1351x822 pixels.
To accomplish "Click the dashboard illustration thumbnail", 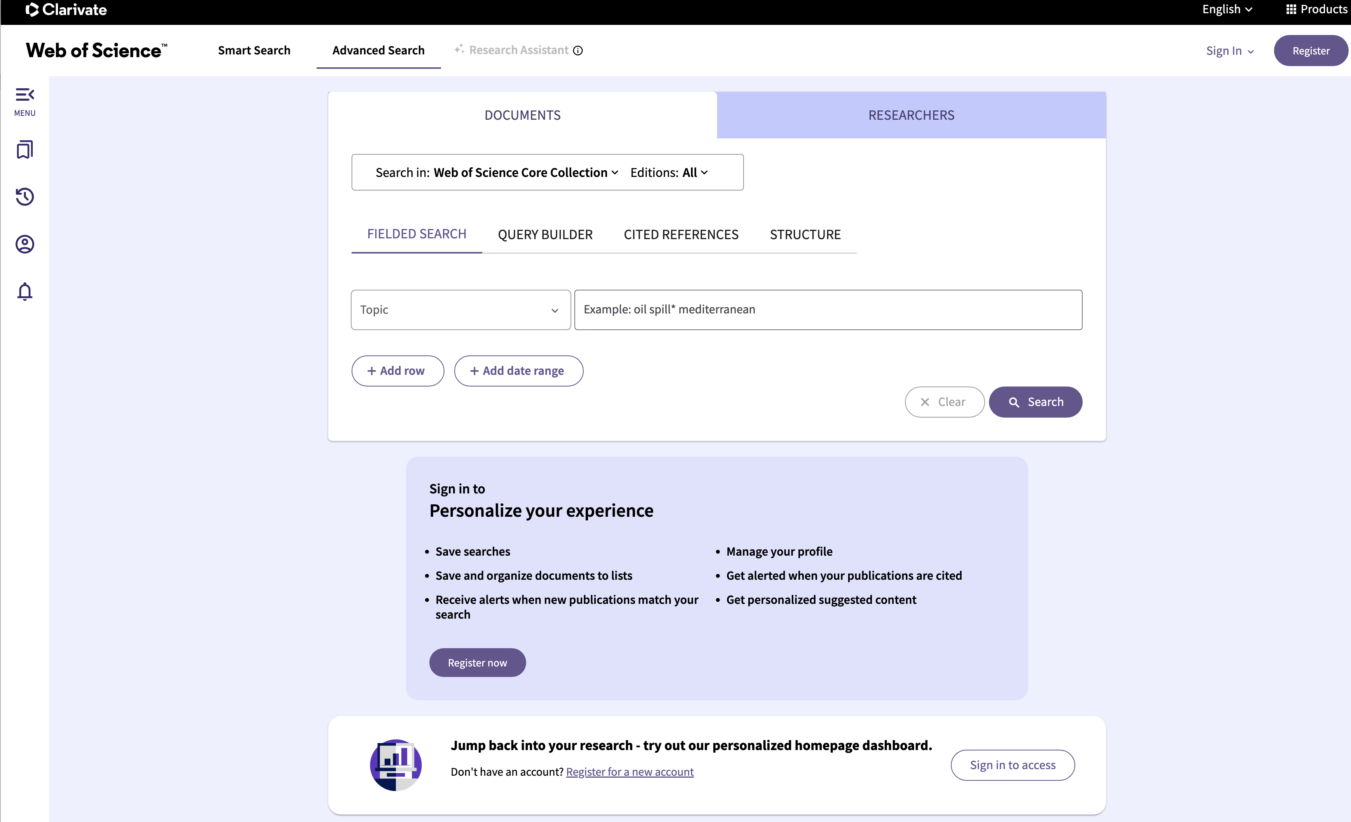I will (395, 764).
